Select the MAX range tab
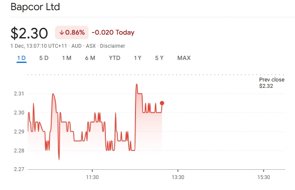Screen dimensions: 295x190 184,58
